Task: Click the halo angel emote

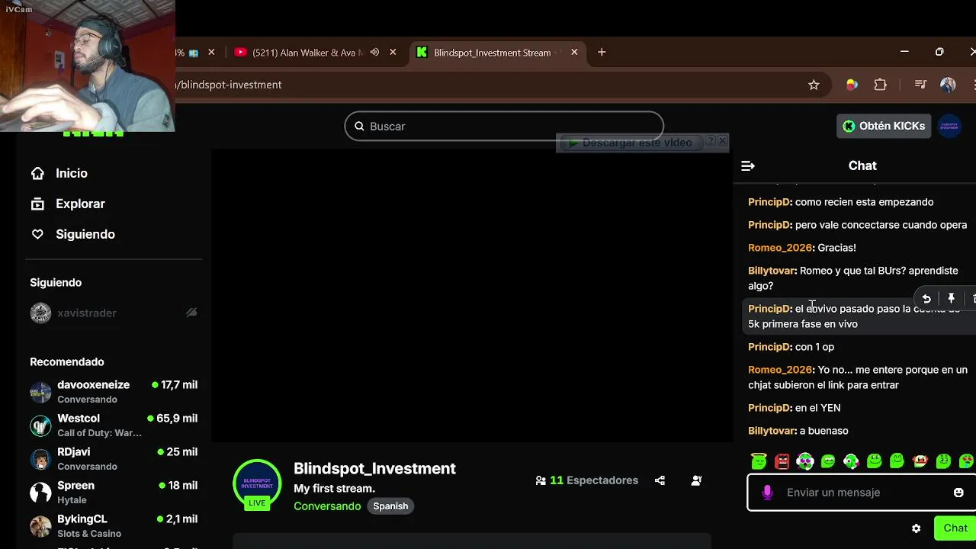Action: pos(759,461)
